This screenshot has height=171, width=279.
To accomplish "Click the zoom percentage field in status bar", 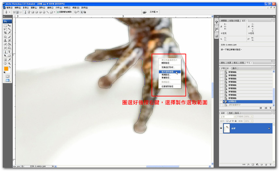I will point(17,166).
